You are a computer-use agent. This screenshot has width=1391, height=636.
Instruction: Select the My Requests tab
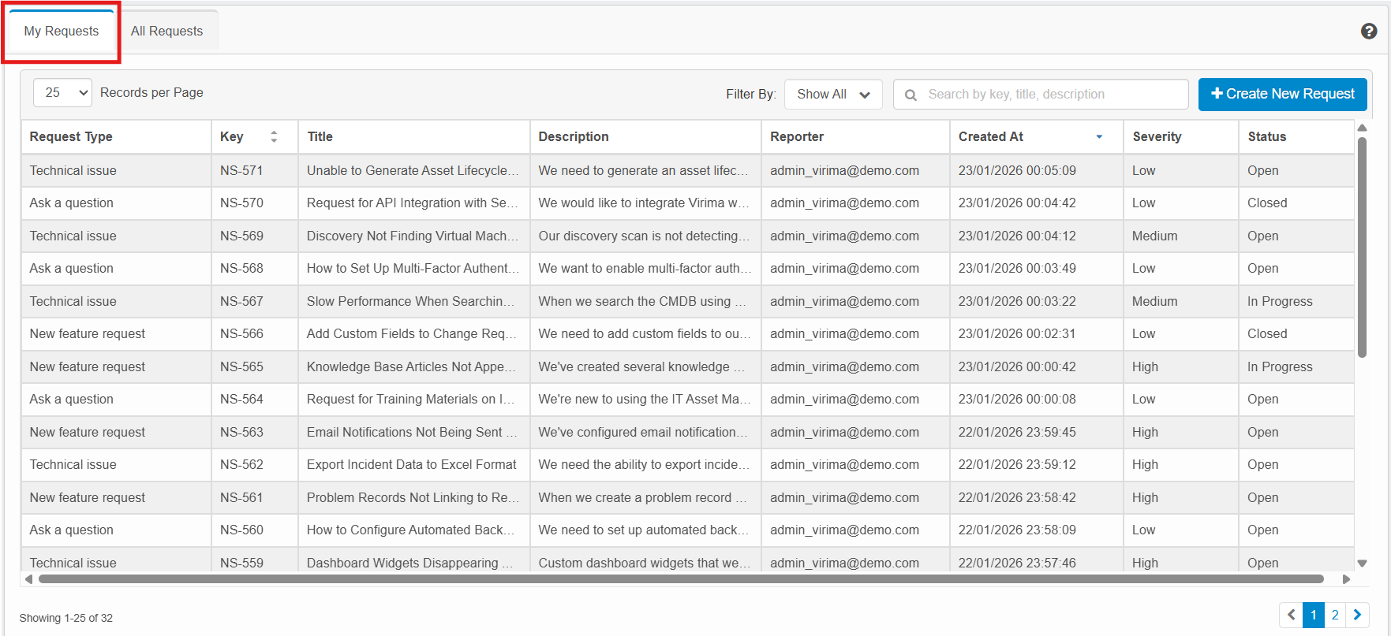point(62,32)
